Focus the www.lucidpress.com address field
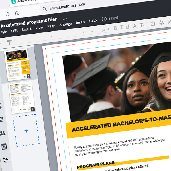The width and height of the screenshot is (171, 171). pyautogui.click(x=67, y=6)
